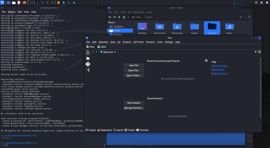Image resolution: width=270 pixels, height=148 pixels.
Task: Launch the text editor from top panel
Action: (x=19, y=3)
